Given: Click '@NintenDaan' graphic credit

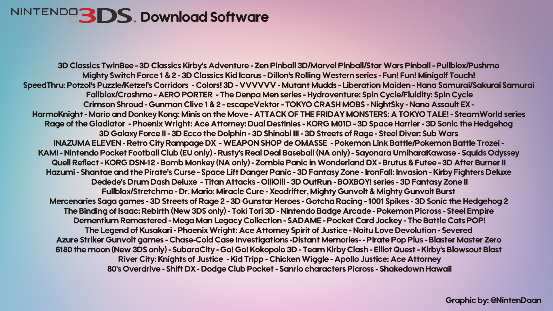Looking at the screenshot, I should [x=516, y=300].
